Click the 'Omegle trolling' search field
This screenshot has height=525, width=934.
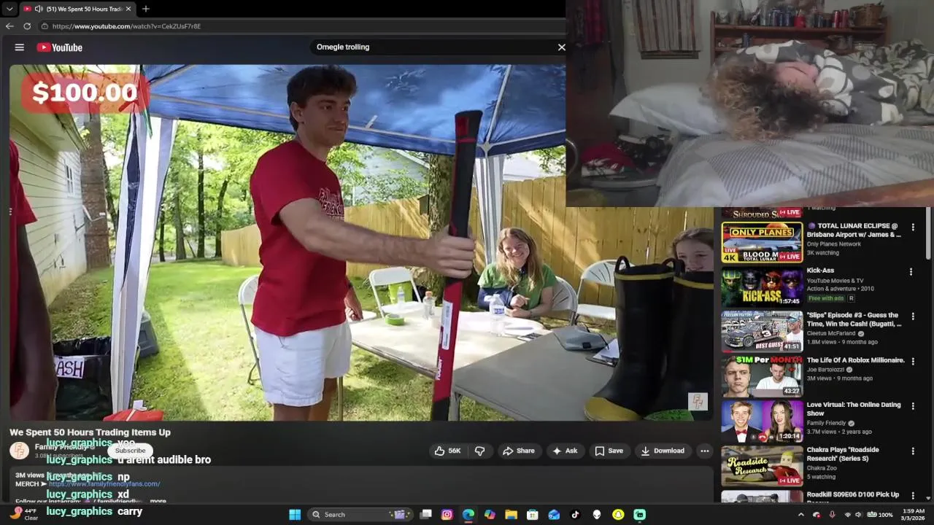(432, 47)
